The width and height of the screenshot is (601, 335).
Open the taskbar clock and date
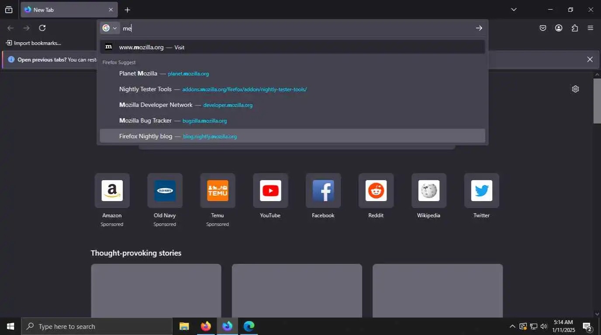(563, 326)
